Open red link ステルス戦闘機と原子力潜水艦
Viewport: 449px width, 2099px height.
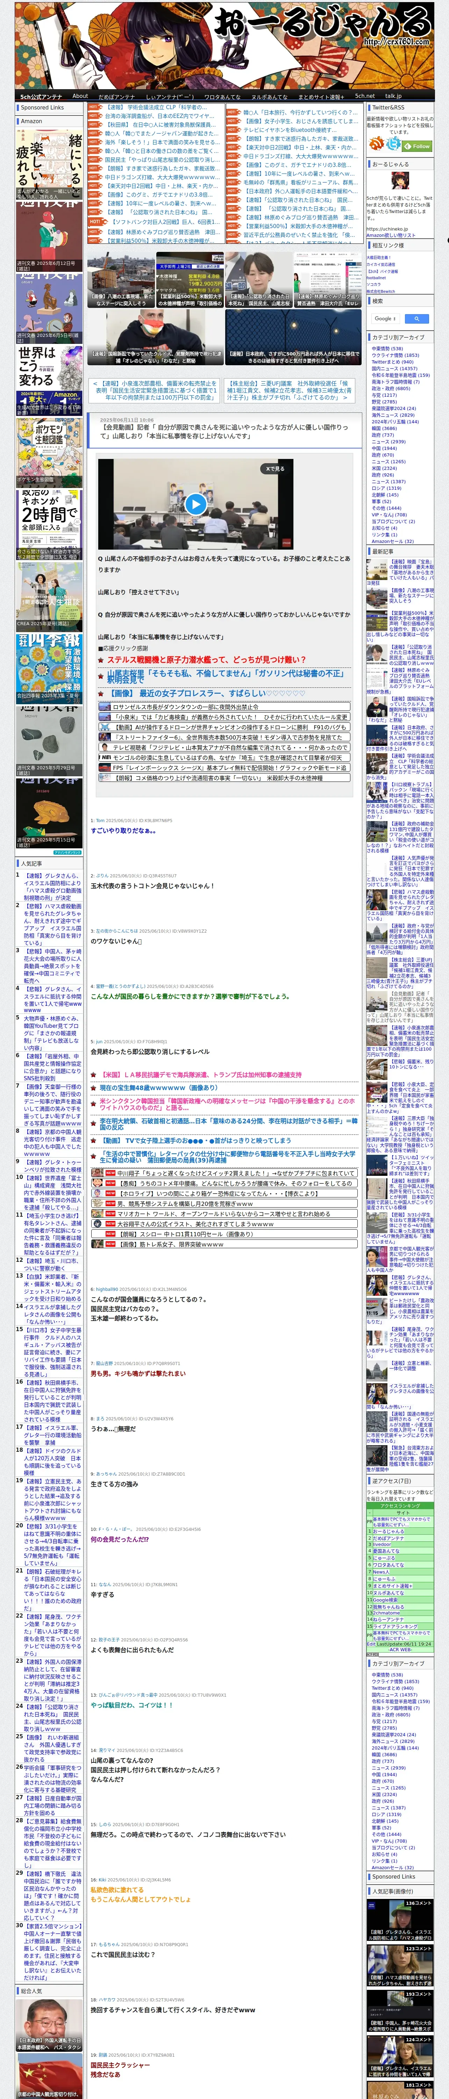(x=206, y=660)
